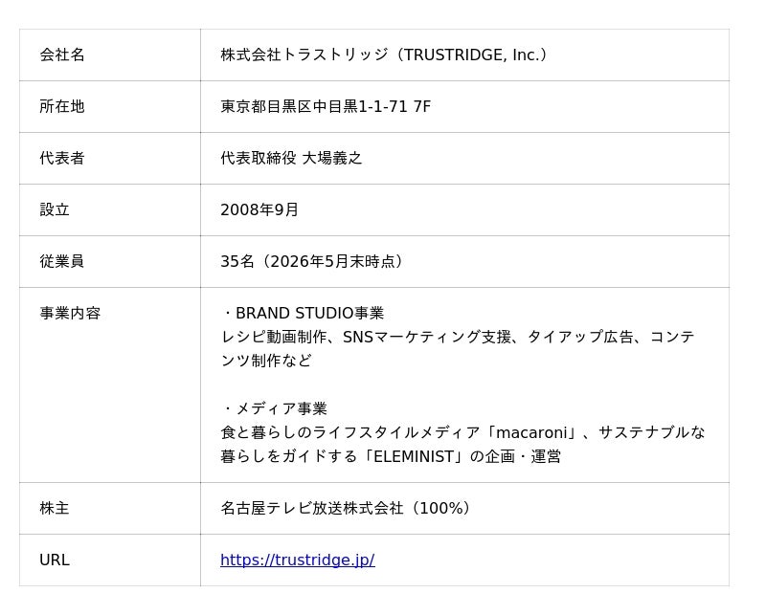Click the representative name 大場義之
Screen dimensions: 766x615
pos(332,158)
